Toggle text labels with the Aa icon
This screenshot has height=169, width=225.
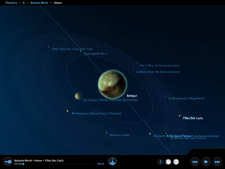click(x=176, y=162)
